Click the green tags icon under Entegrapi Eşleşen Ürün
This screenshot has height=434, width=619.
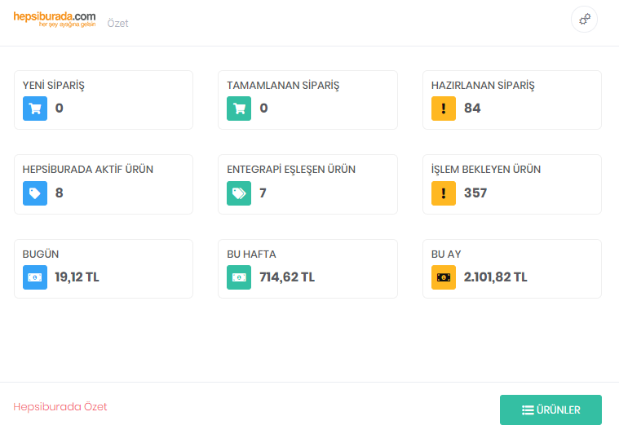click(x=239, y=193)
